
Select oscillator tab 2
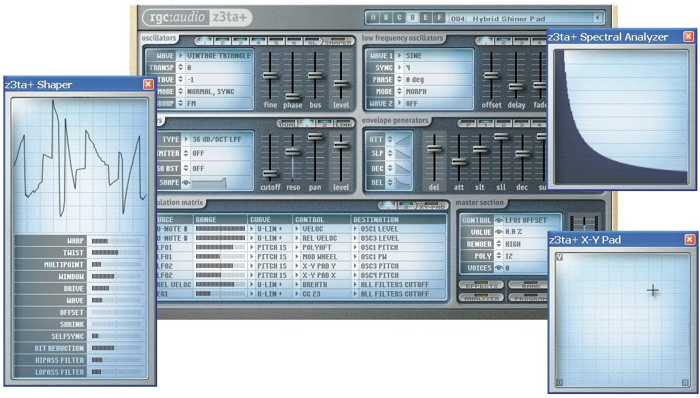222,42
